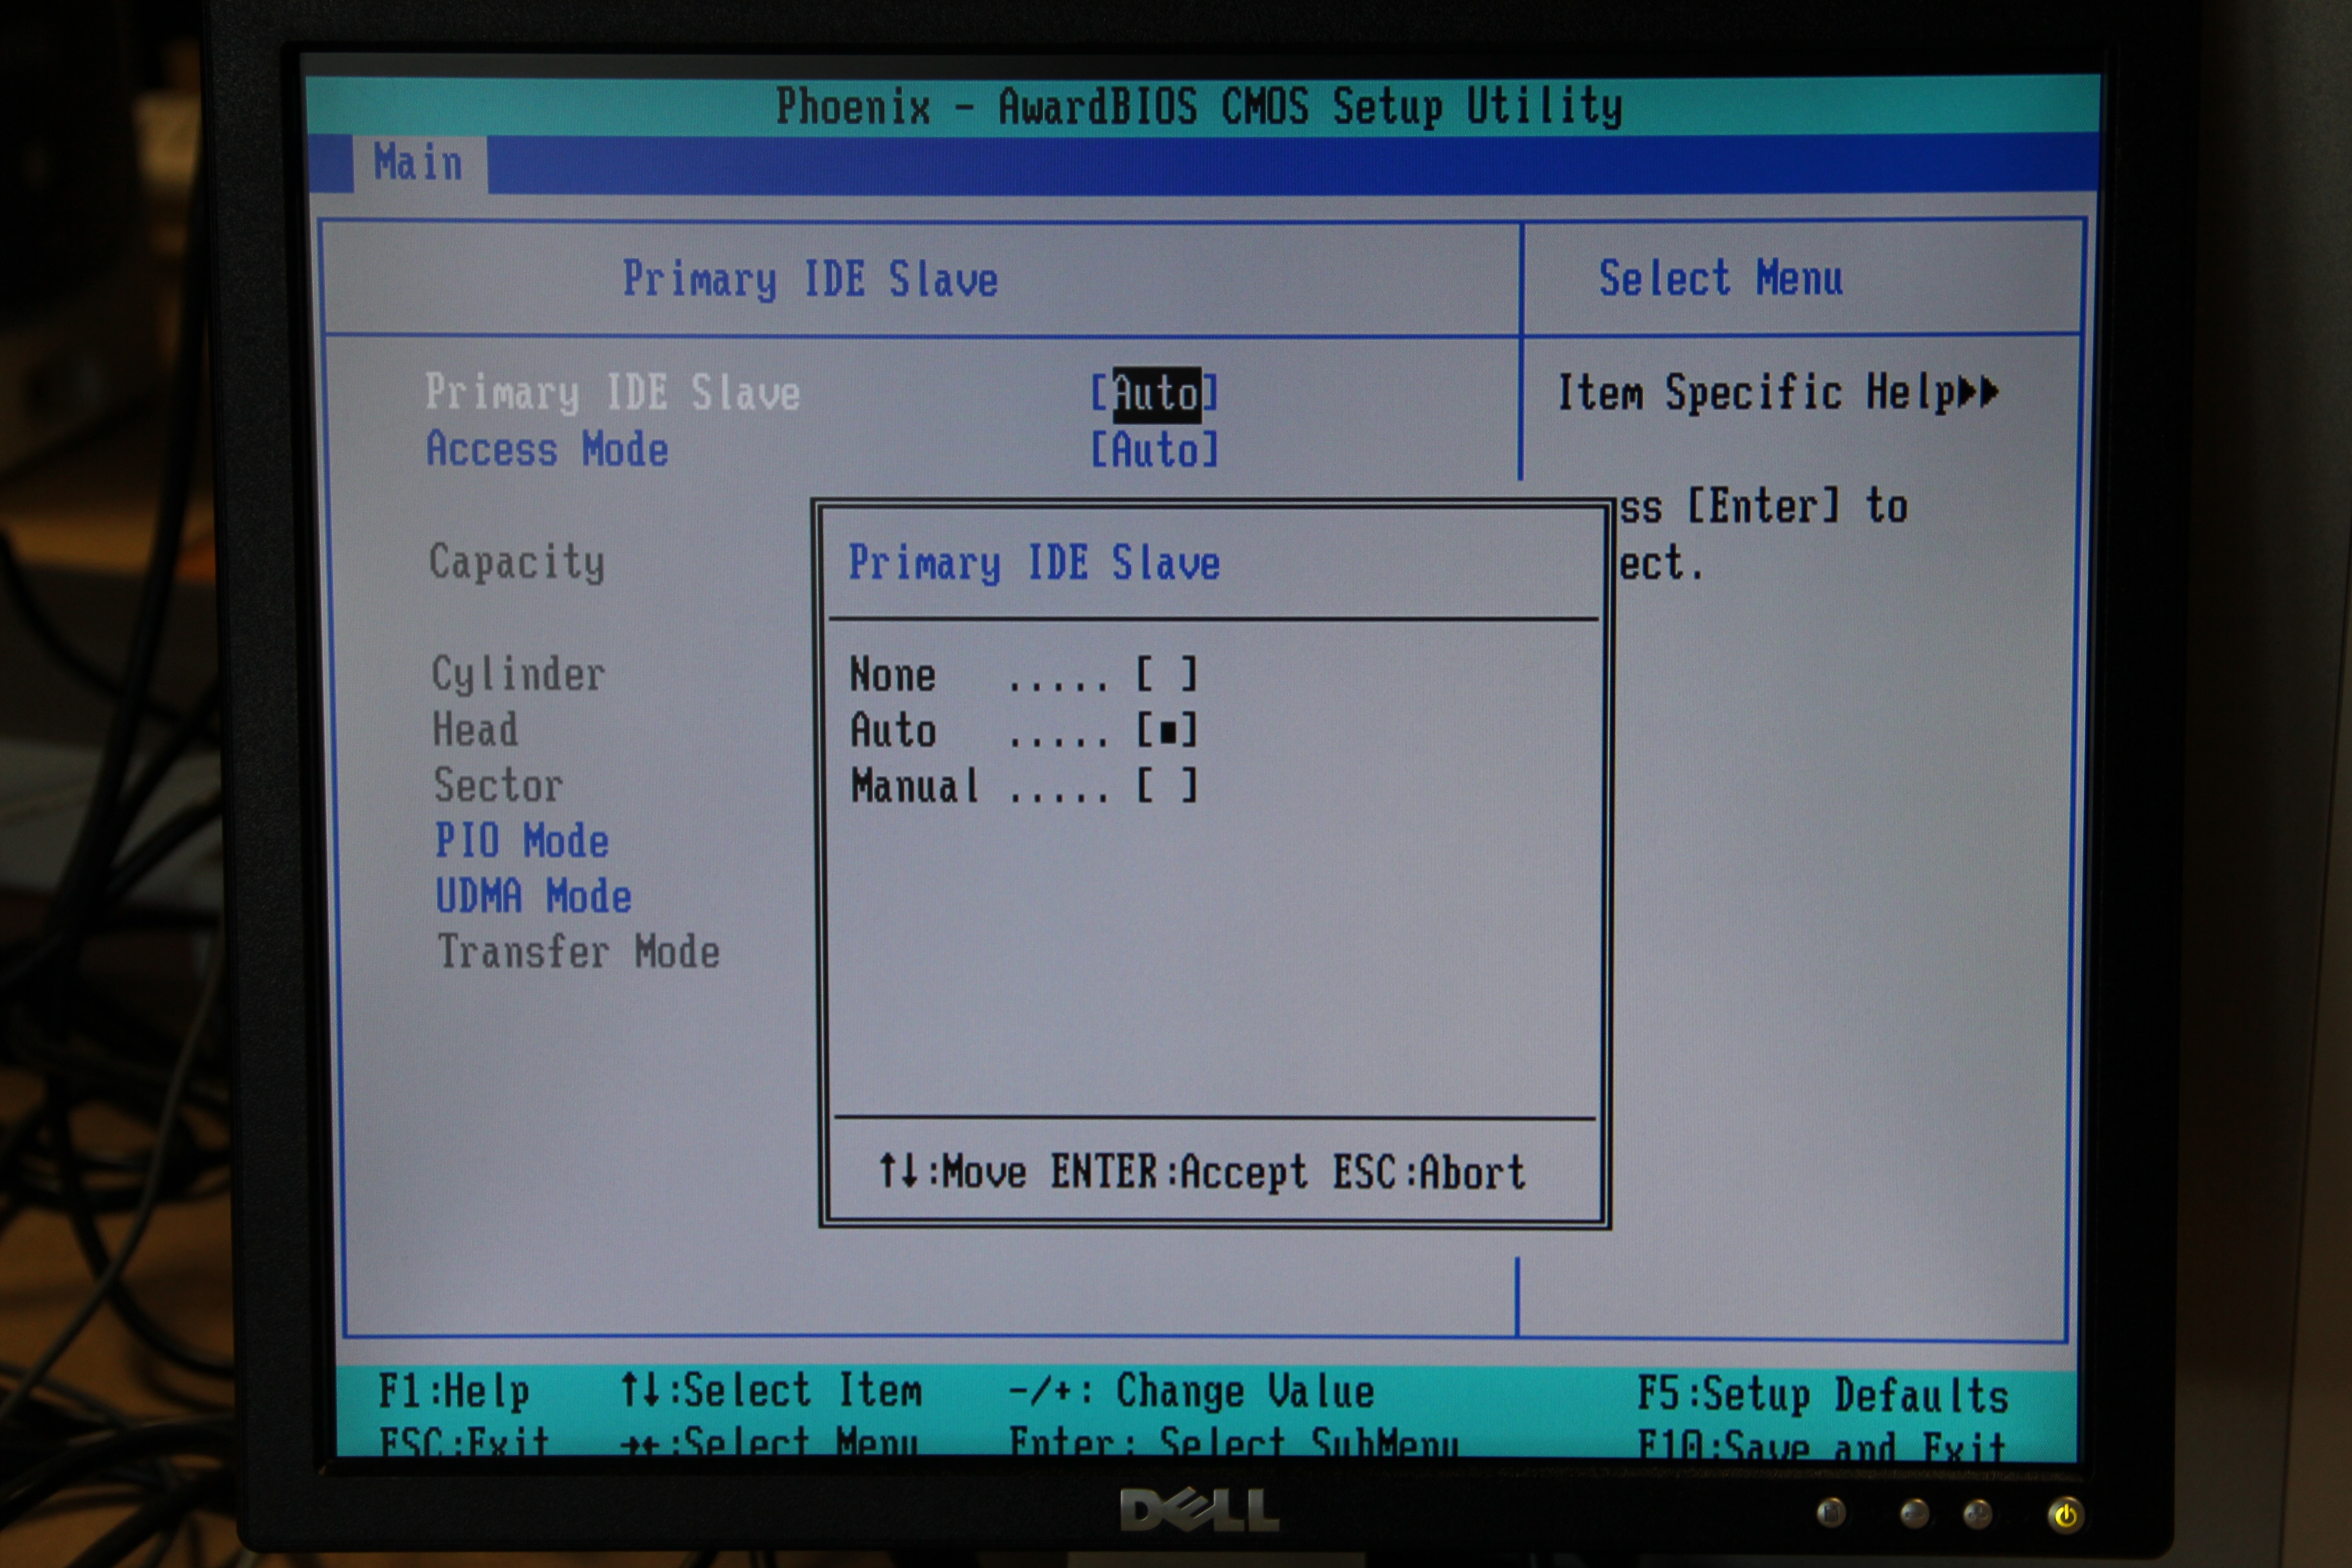
Task: Open Access Mode Auto value field
Action: pos(1155,450)
